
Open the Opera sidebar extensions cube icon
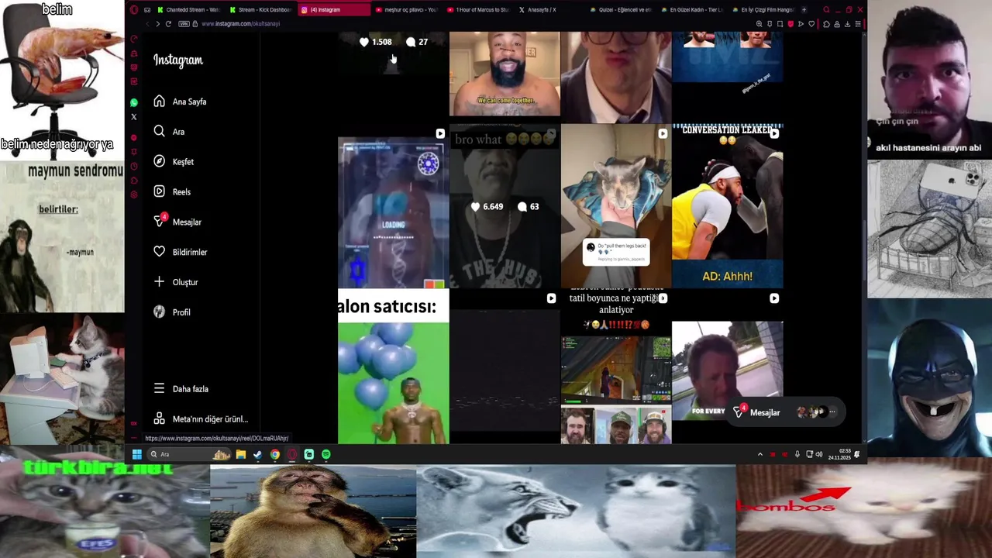(x=134, y=180)
